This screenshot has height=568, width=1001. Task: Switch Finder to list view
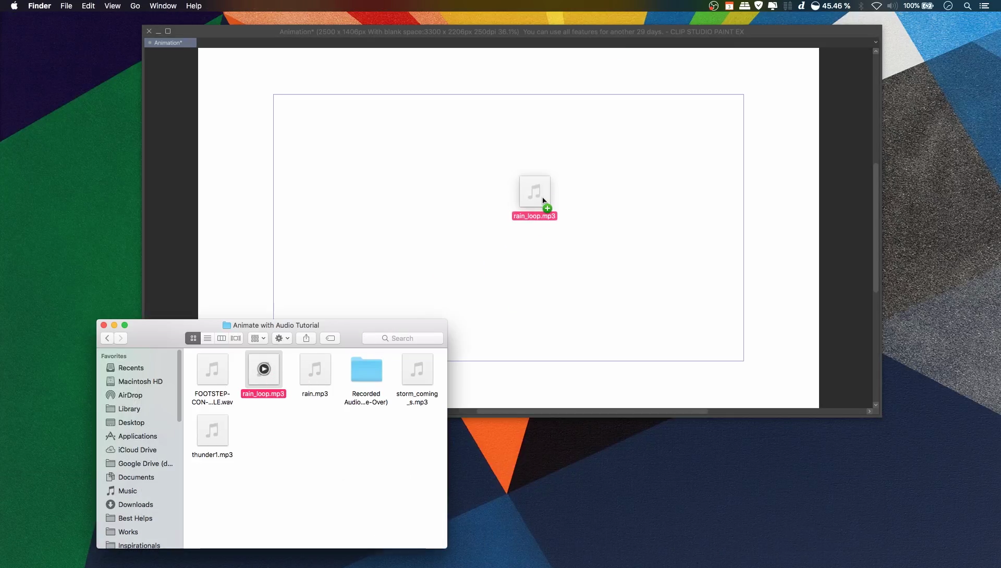tap(207, 338)
